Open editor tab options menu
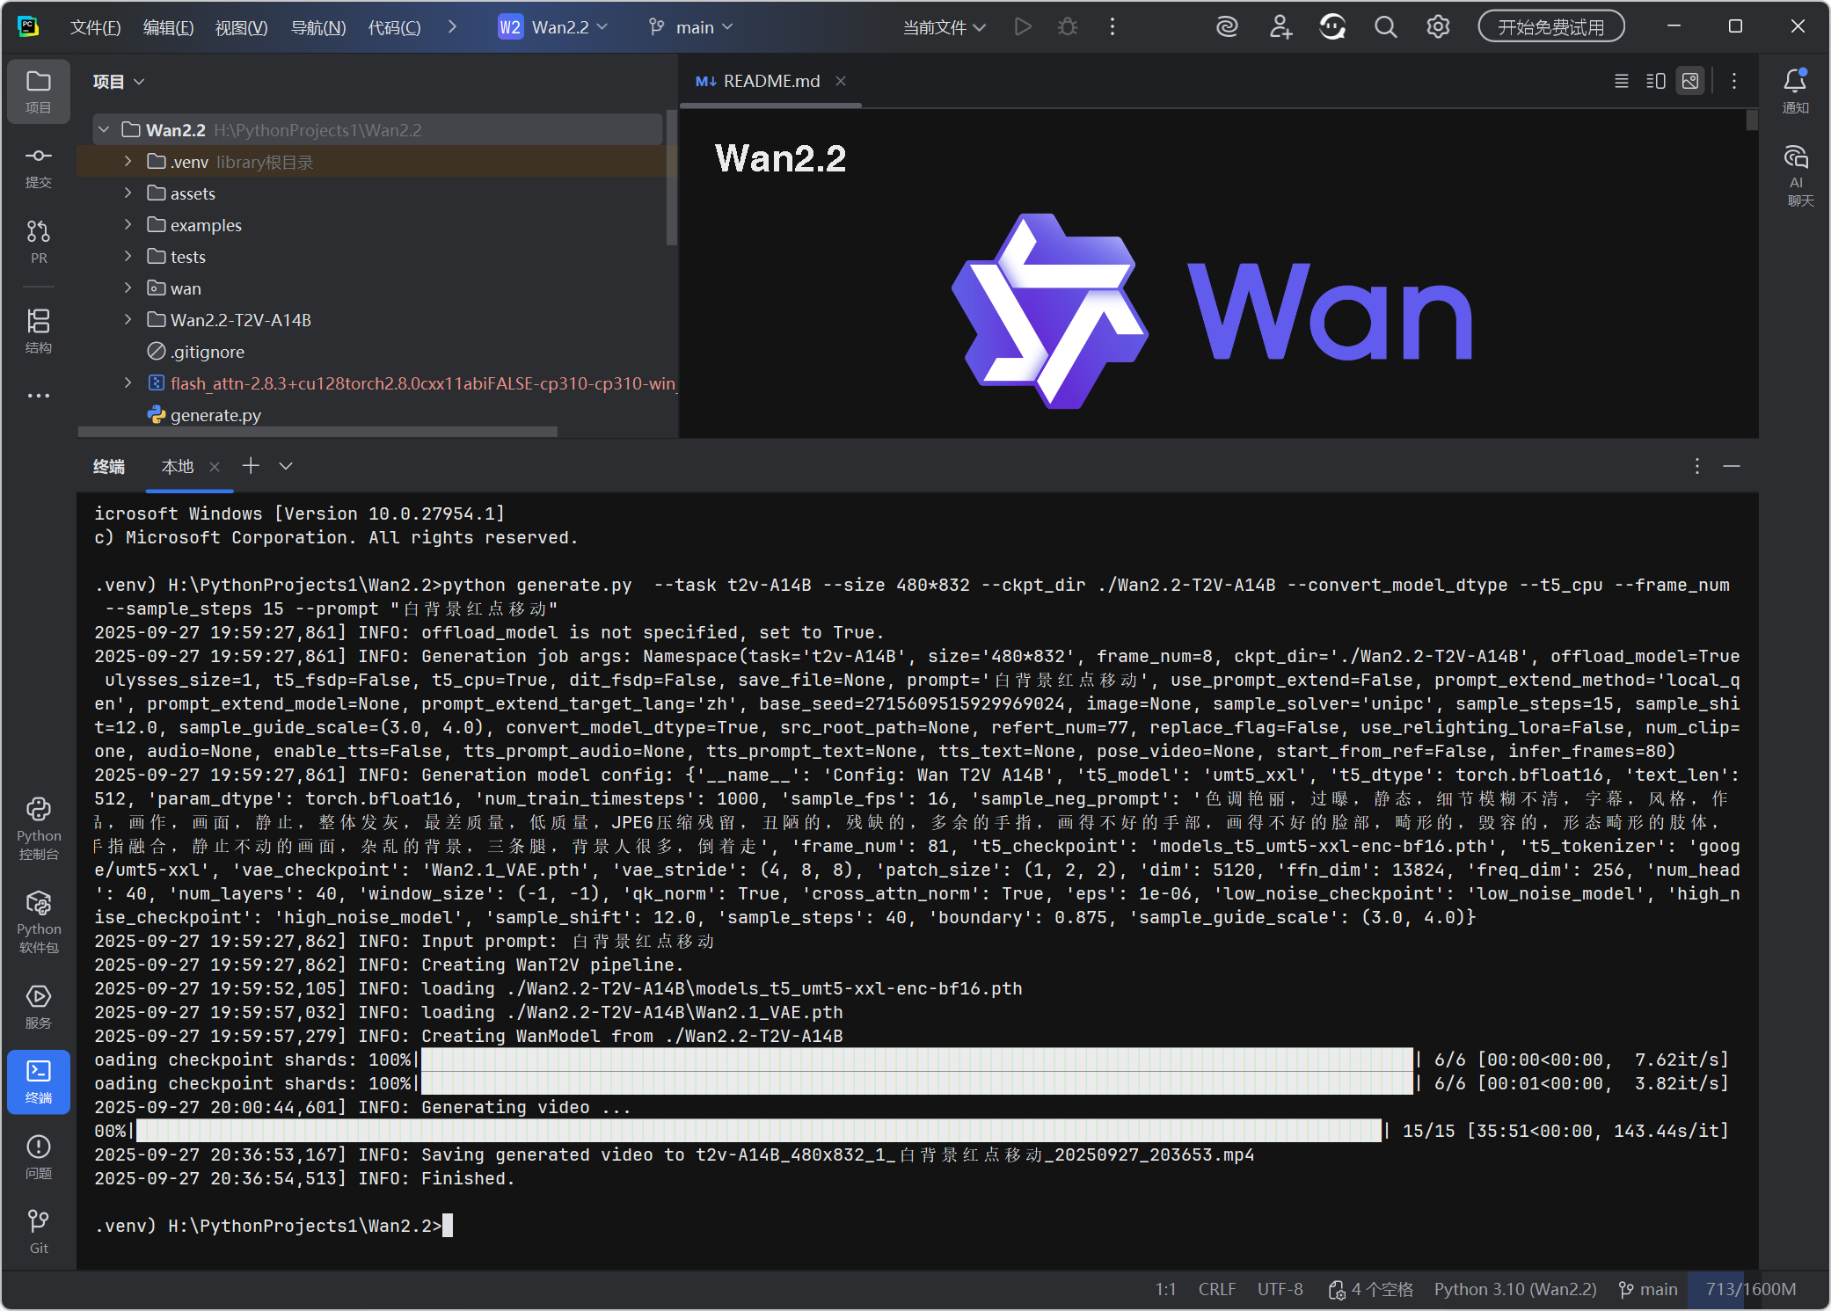 (x=1734, y=81)
